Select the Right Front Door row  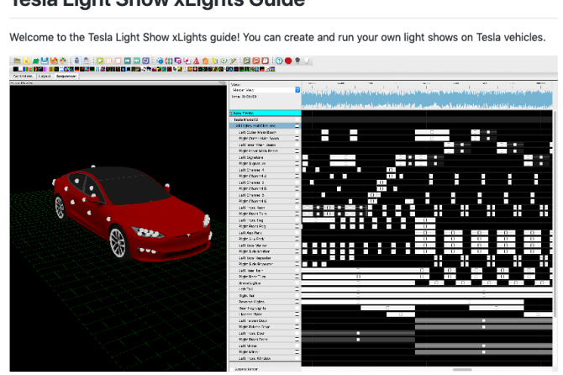(265, 340)
